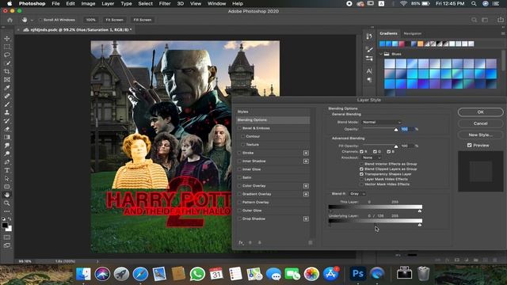
Task: Open the Blend If Gray dropdown
Action: coord(357,193)
